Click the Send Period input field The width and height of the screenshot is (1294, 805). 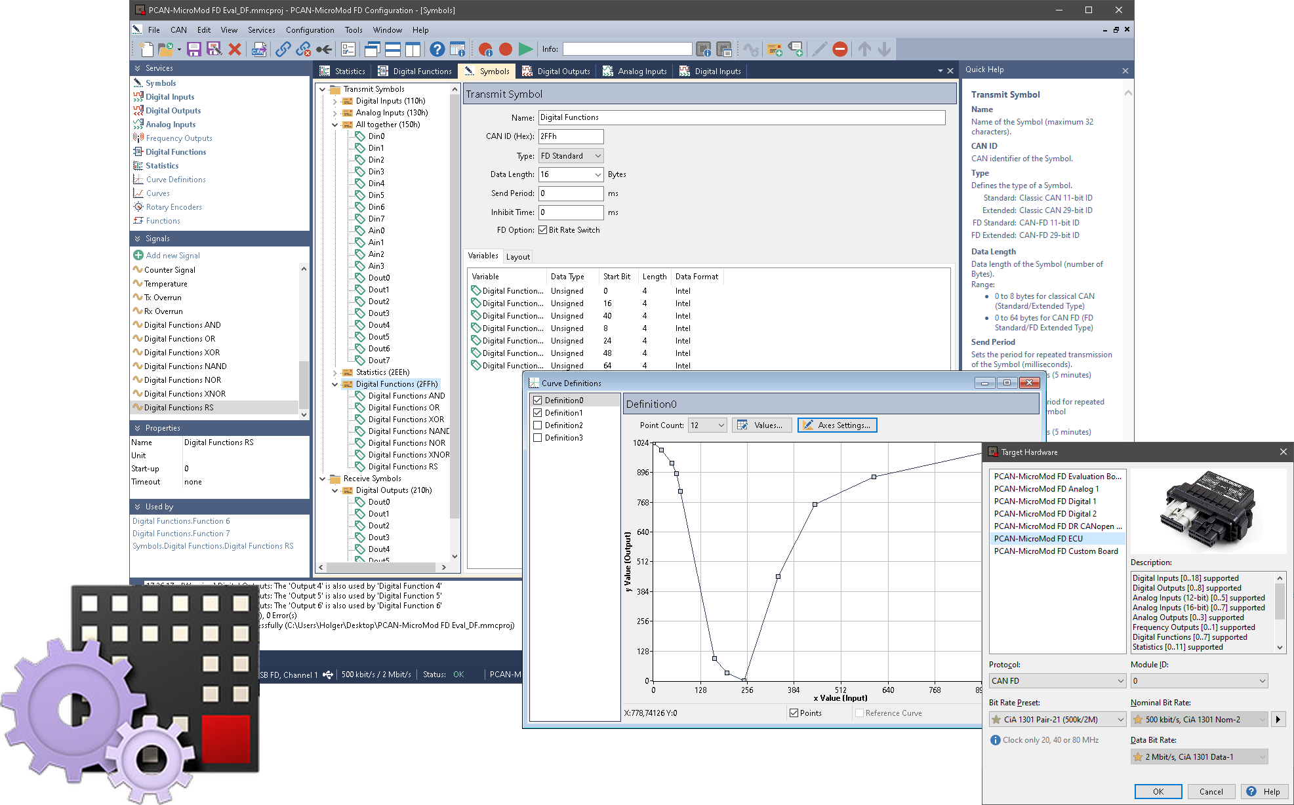(x=571, y=193)
